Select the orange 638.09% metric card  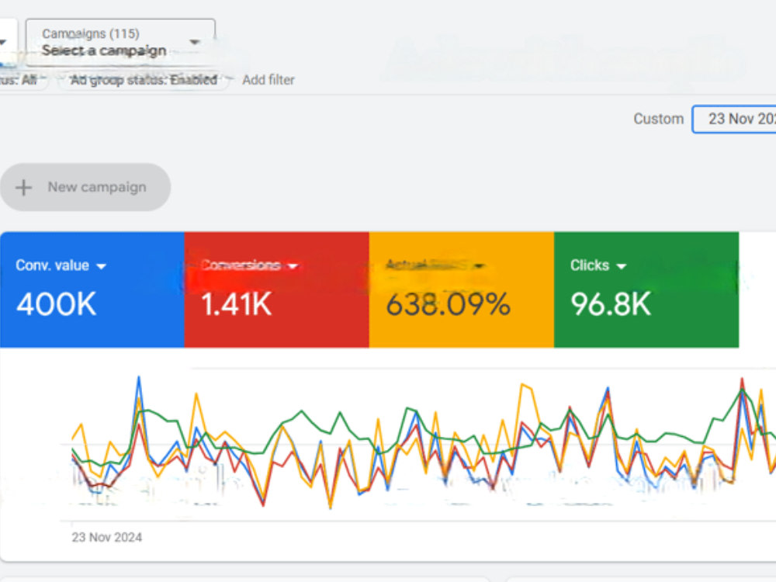[x=461, y=289]
